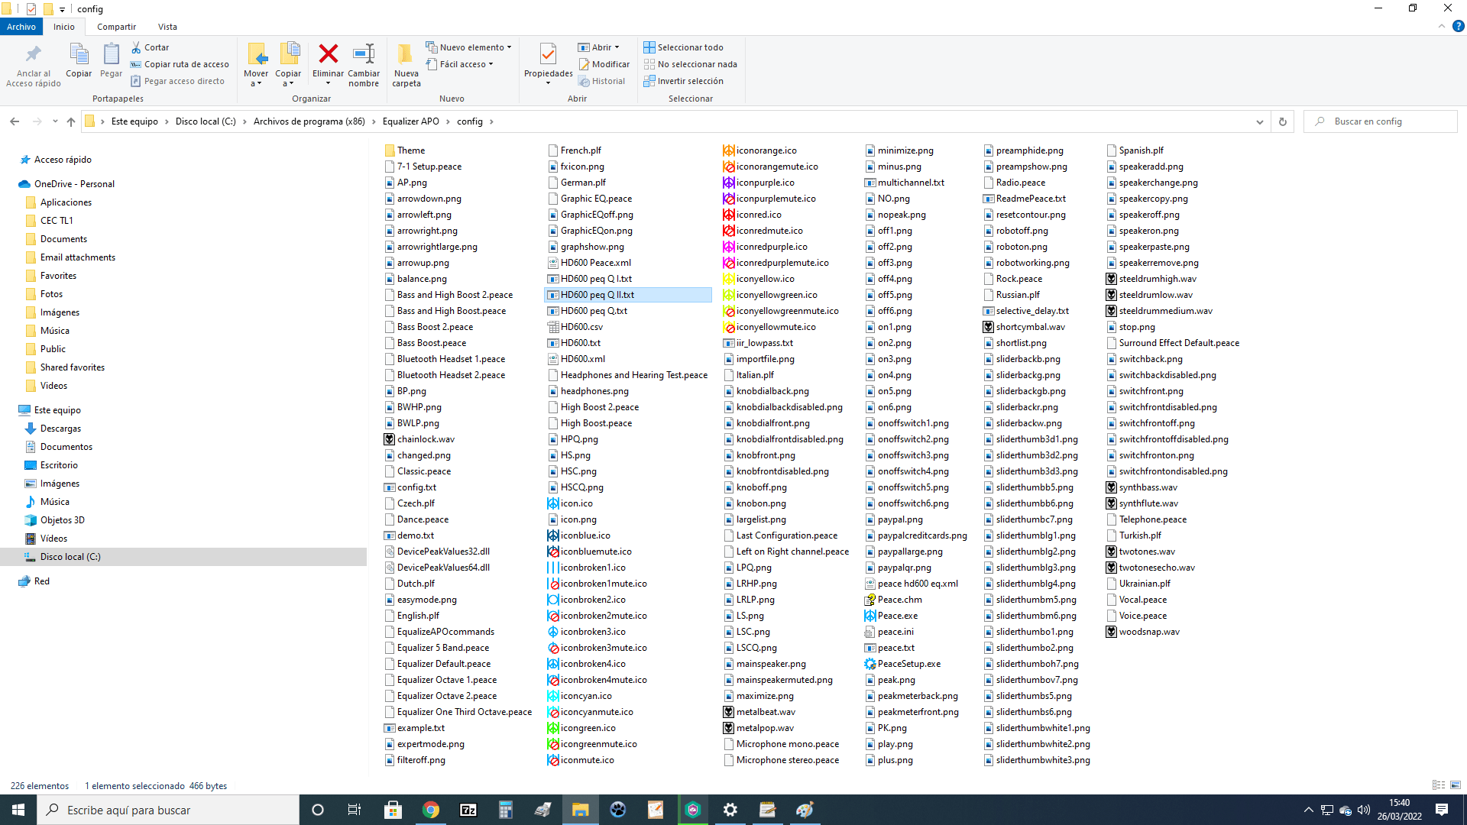Open the help question mark icon
The width and height of the screenshot is (1467, 825).
(1458, 27)
